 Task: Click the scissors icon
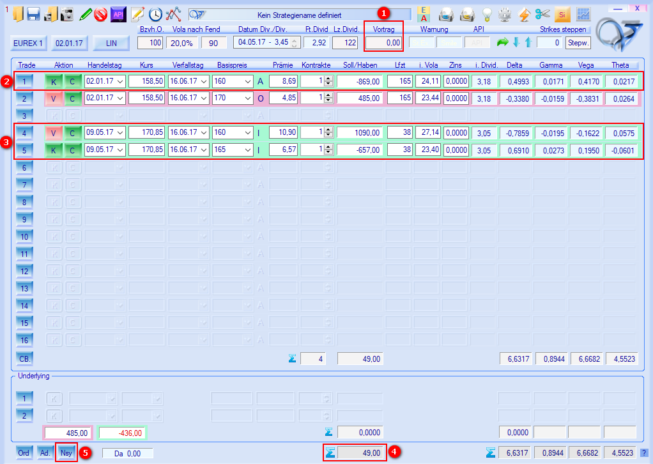point(542,14)
